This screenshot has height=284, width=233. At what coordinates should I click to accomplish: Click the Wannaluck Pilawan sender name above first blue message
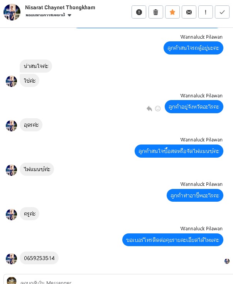[x=201, y=37]
